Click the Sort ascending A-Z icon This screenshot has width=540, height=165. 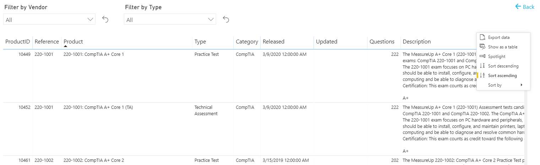[482, 75]
